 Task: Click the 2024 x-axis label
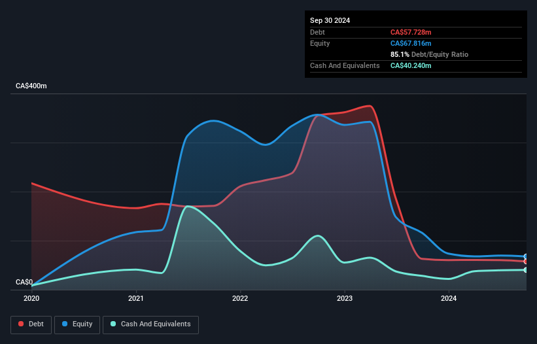pos(449,298)
